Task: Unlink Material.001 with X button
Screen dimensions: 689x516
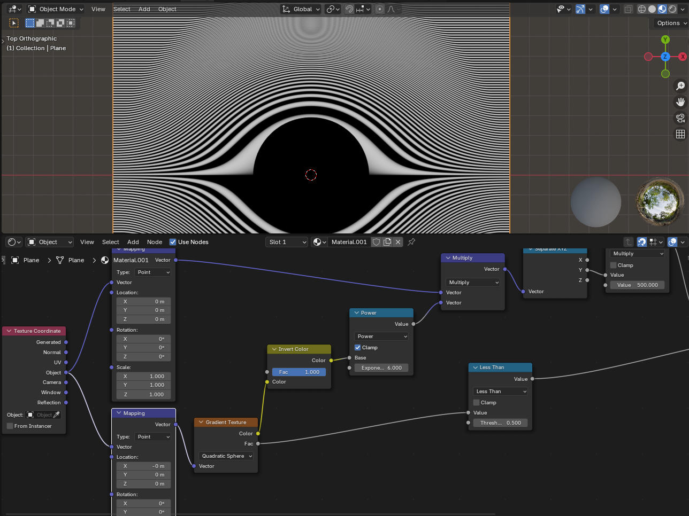Action: pyautogui.click(x=398, y=242)
